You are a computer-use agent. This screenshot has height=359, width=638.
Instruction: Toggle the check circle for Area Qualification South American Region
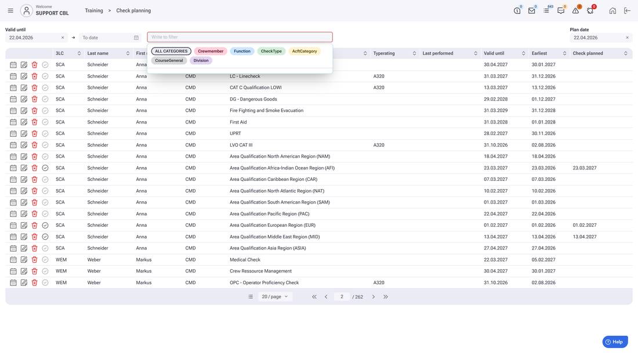[x=45, y=202]
